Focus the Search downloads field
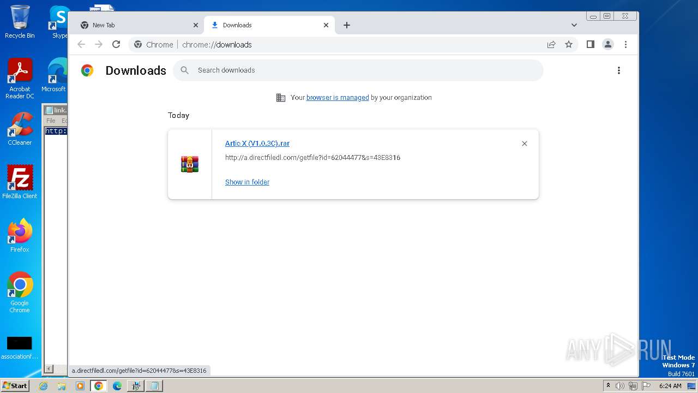The height and width of the screenshot is (393, 698). tap(358, 70)
